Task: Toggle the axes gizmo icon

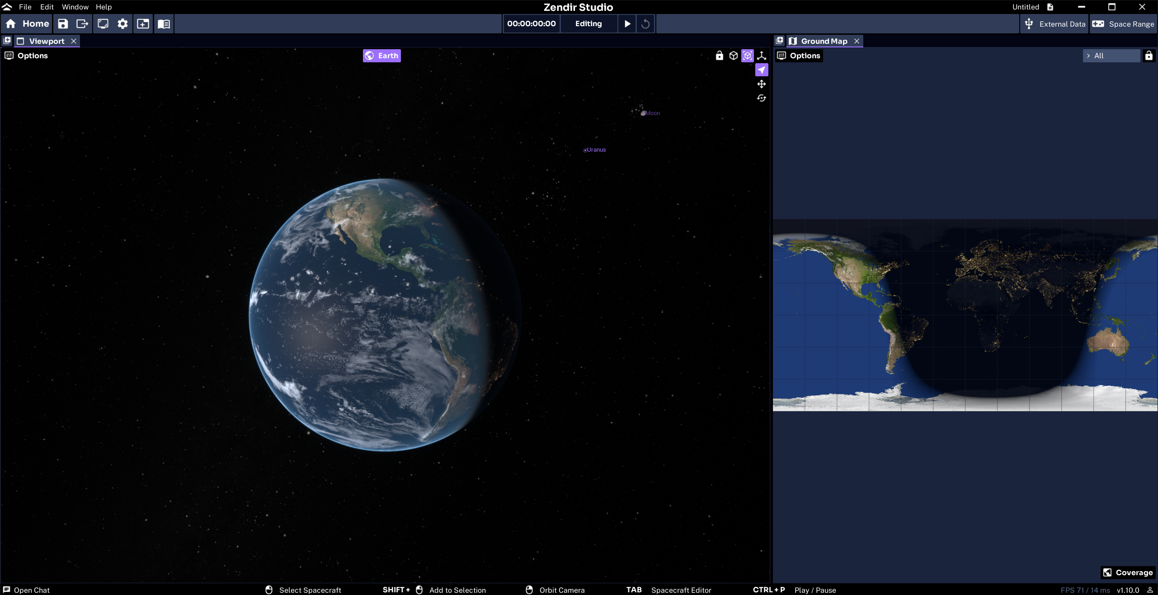Action: [762, 56]
